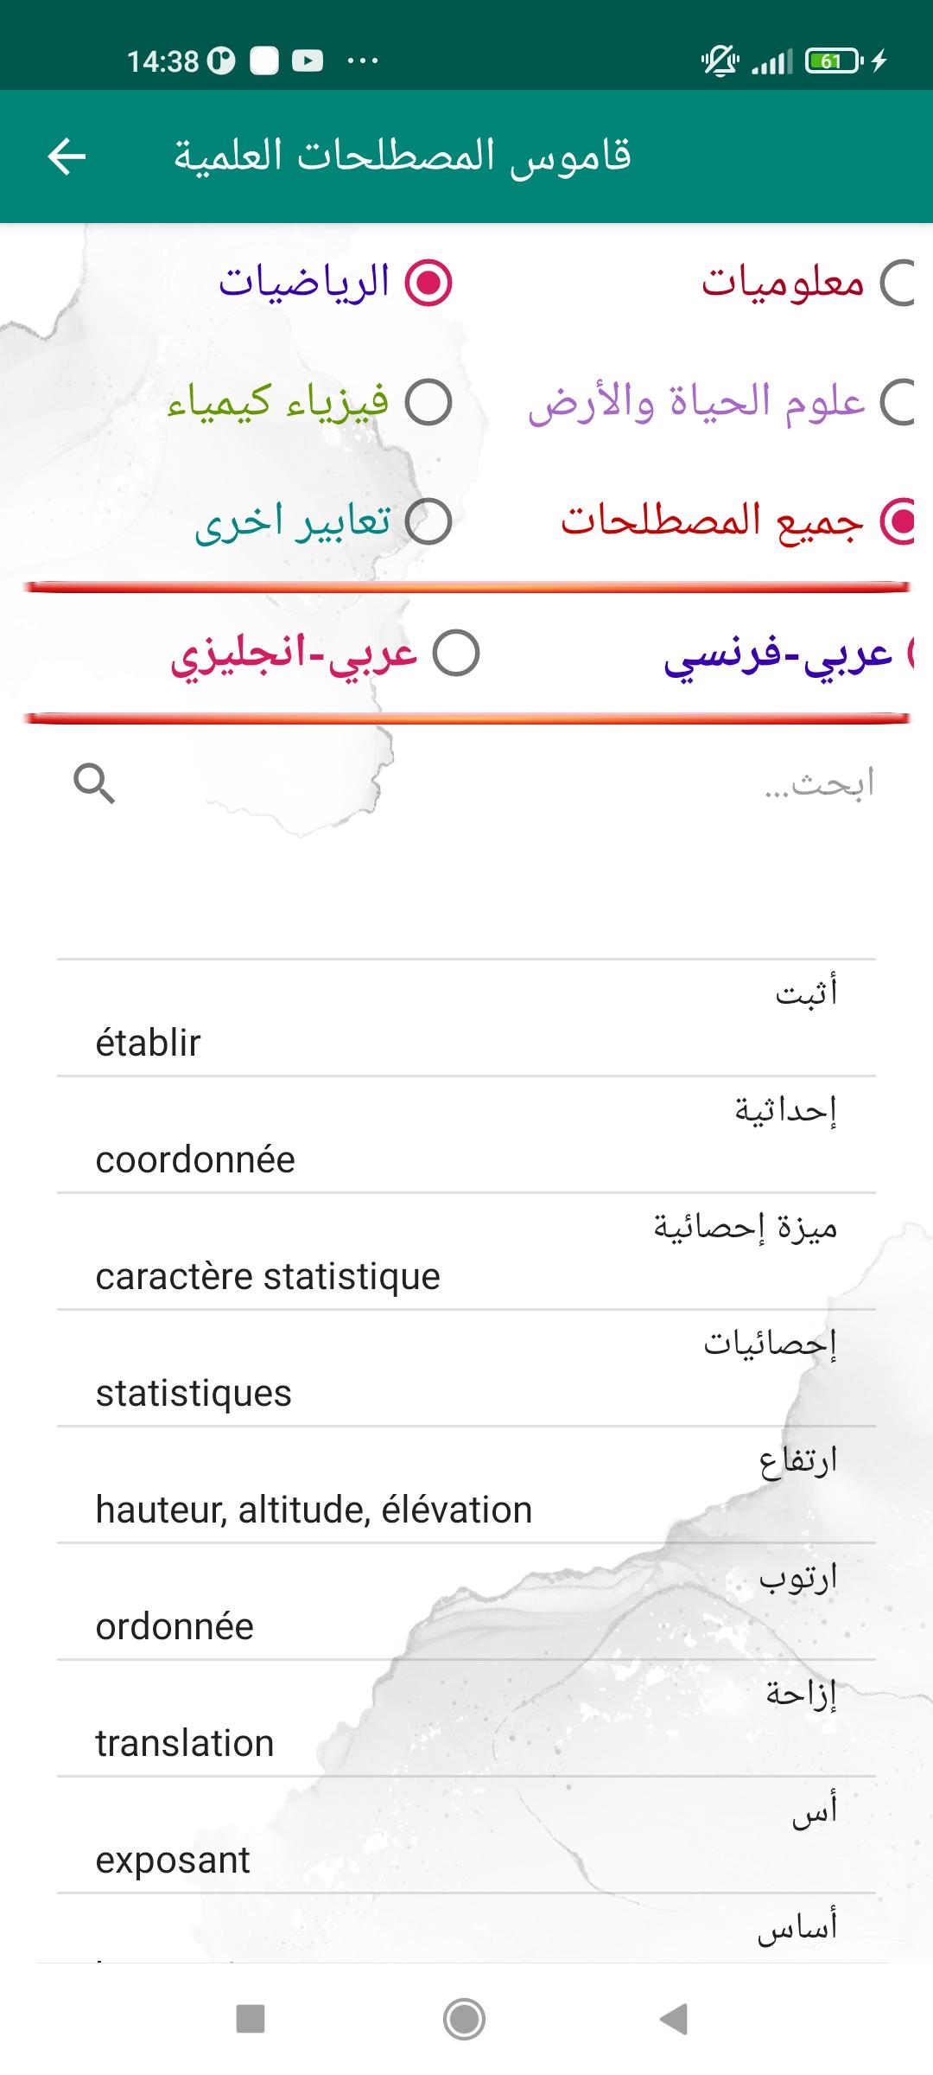Tap the battery indicator in status bar
This screenshot has width=933, height=2075.
[833, 61]
